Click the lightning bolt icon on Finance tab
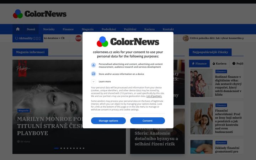This screenshot has width=256, height=160. coord(193,64)
